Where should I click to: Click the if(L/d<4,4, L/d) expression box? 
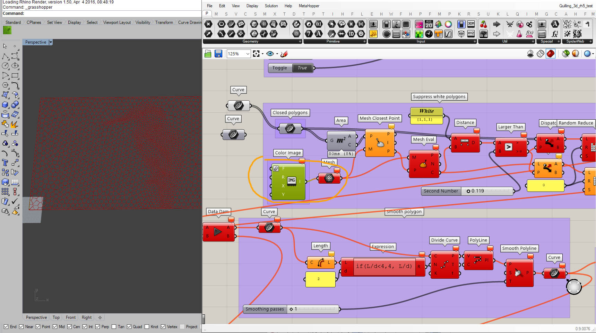(x=384, y=266)
